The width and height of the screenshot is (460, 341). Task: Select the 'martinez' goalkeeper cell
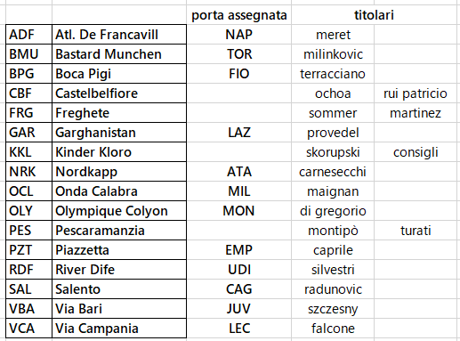click(x=416, y=113)
